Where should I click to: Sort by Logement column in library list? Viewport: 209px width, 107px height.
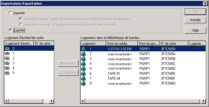tap(93, 43)
